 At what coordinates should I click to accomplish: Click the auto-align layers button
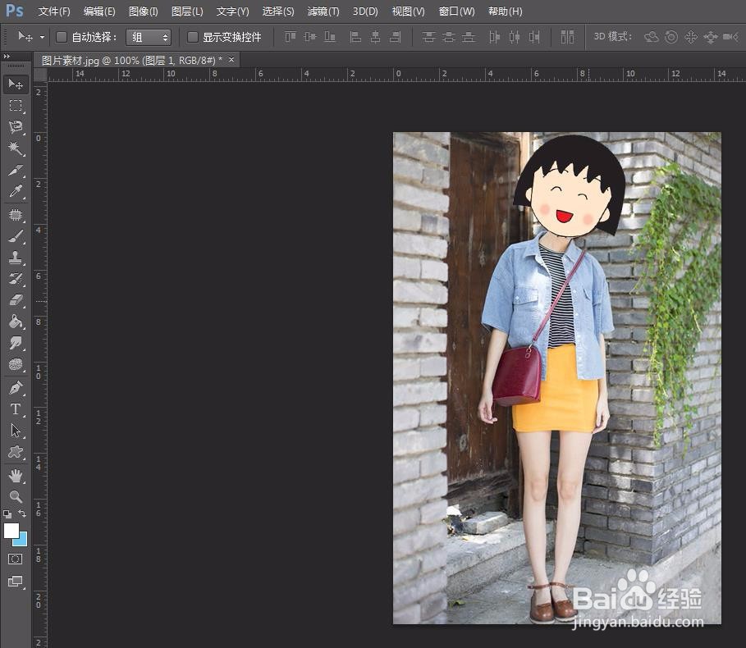click(x=567, y=37)
